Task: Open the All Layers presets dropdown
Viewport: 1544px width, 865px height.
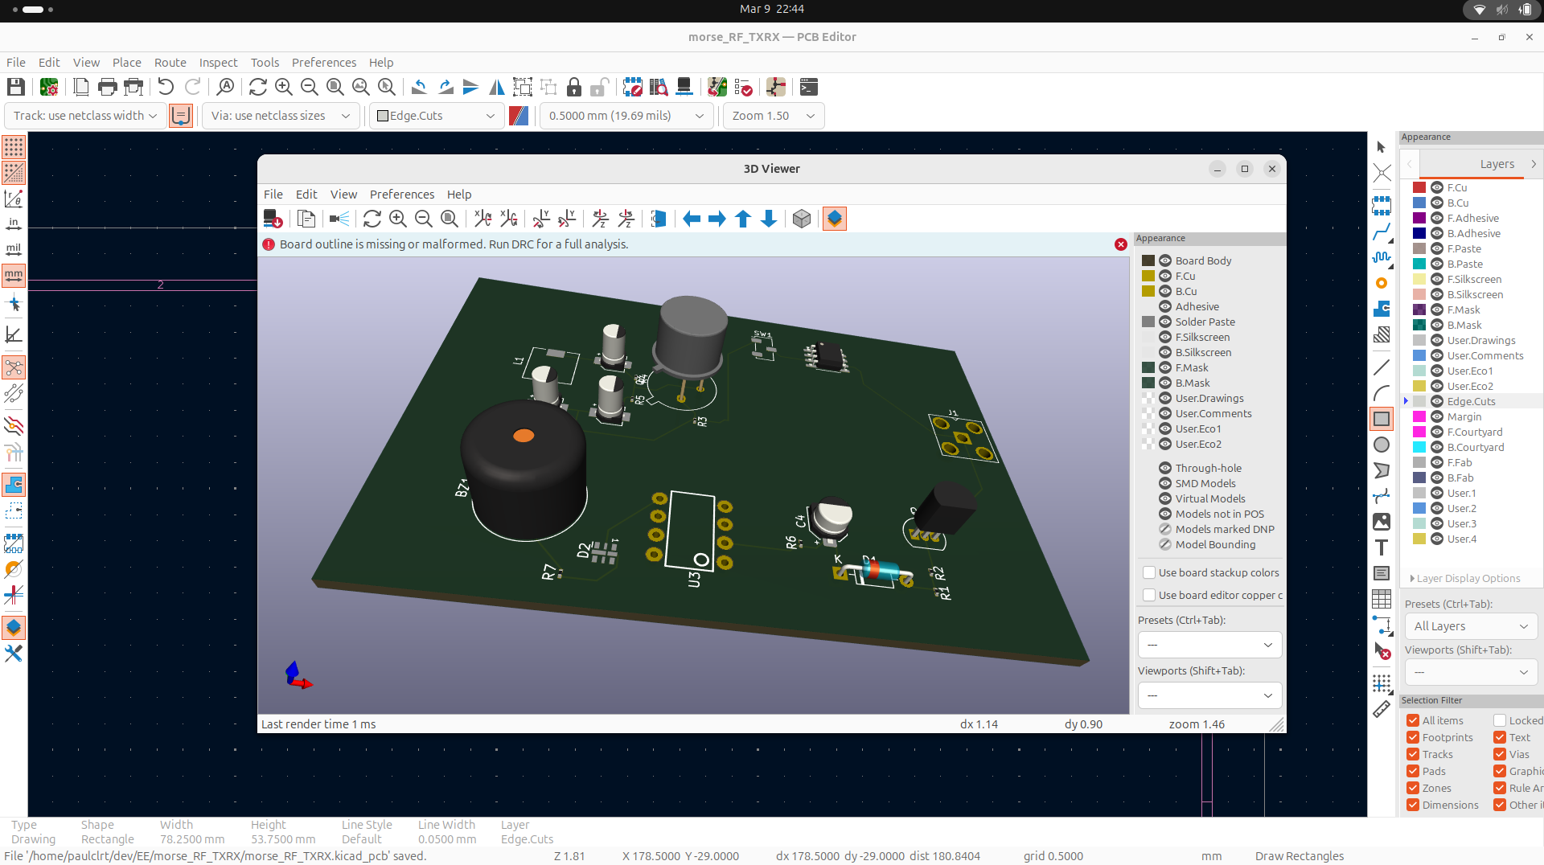Action: tap(1470, 626)
